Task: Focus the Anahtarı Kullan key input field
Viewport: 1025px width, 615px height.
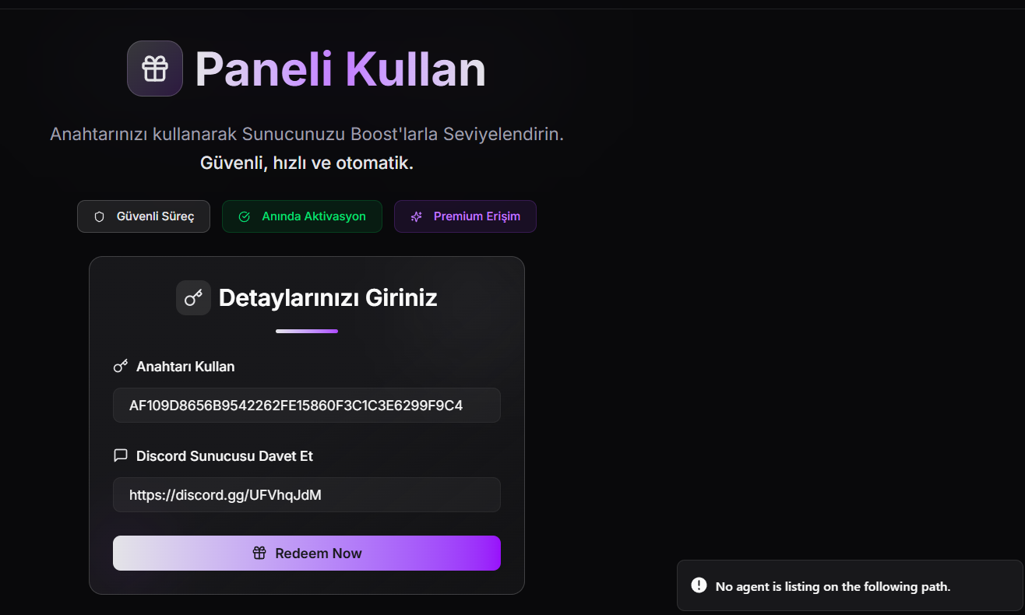Action: 307,405
